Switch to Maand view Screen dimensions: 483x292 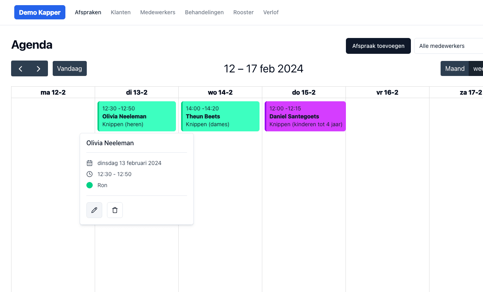(x=454, y=68)
